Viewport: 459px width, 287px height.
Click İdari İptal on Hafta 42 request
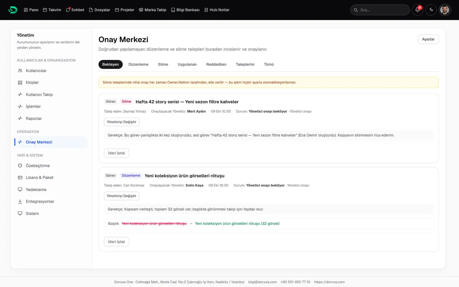coord(117,153)
